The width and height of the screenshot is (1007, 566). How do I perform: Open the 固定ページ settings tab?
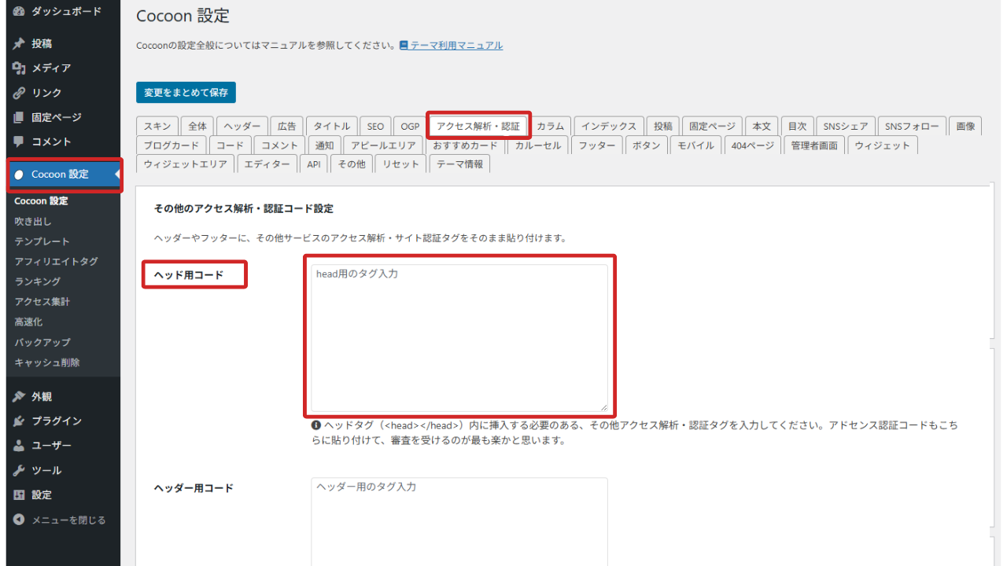point(712,126)
